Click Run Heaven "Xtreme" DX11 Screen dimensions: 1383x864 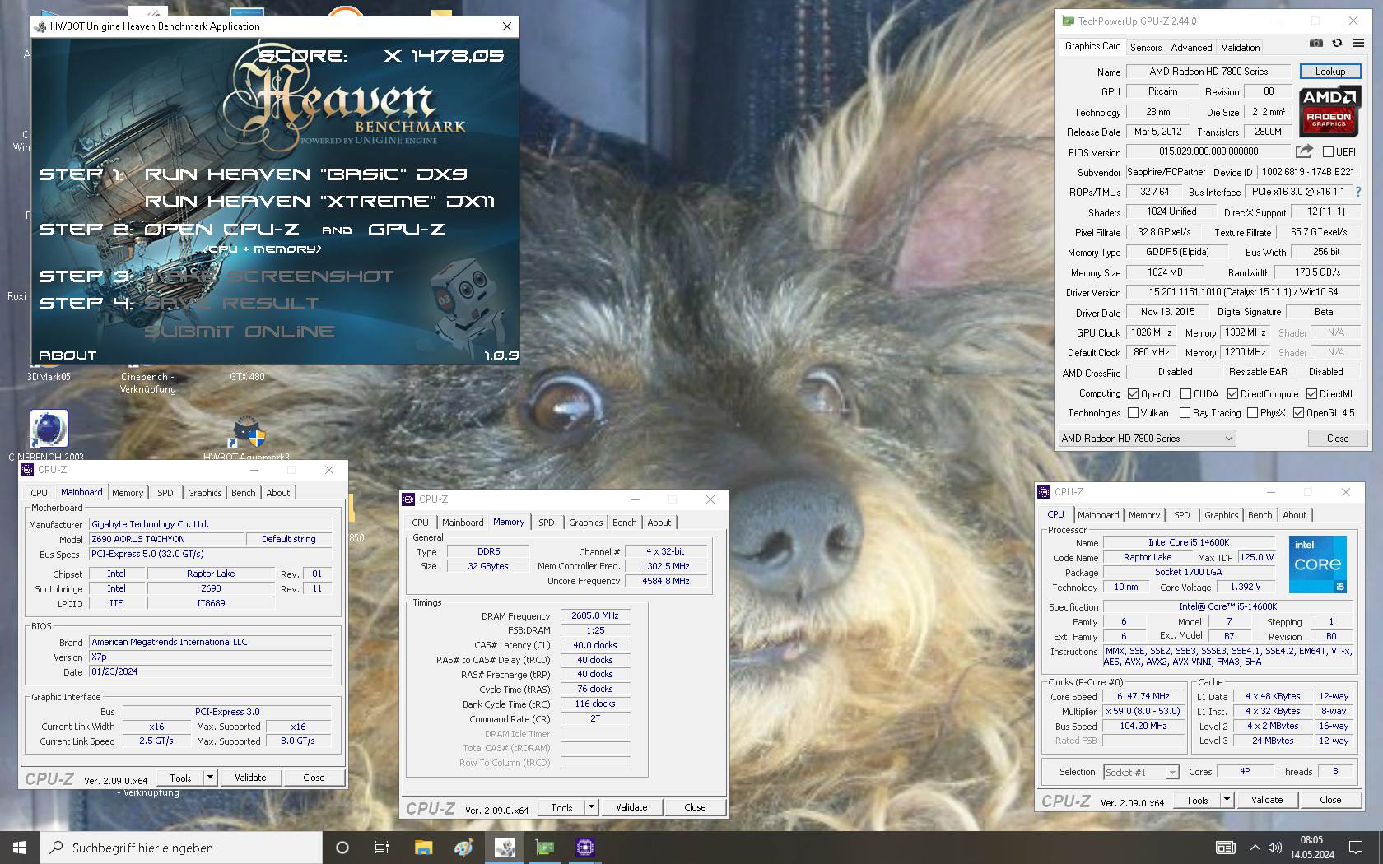(319, 202)
